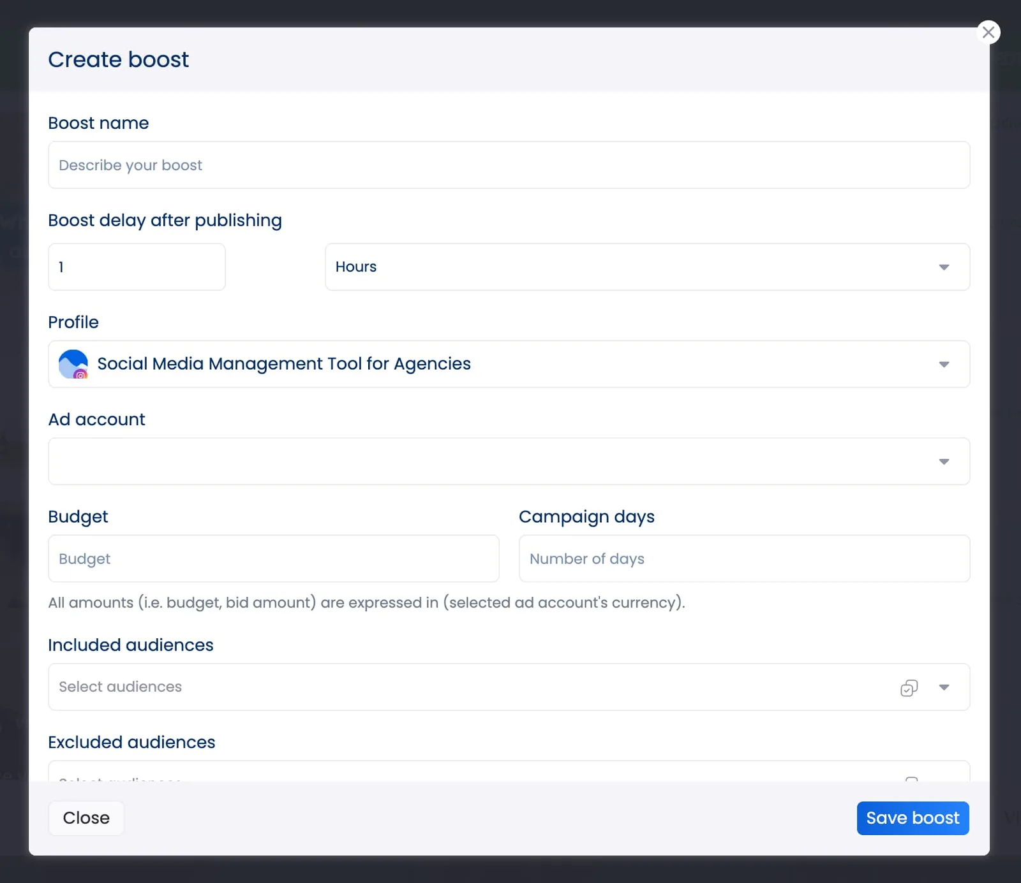This screenshot has height=883, width=1021.
Task: Click the Boost name label
Action: [98, 123]
